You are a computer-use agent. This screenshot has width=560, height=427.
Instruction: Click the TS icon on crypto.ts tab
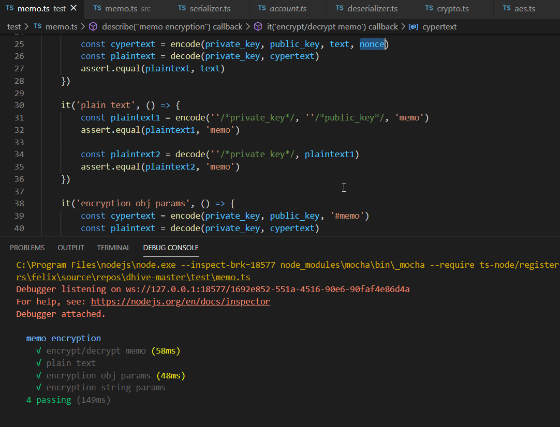429,8
